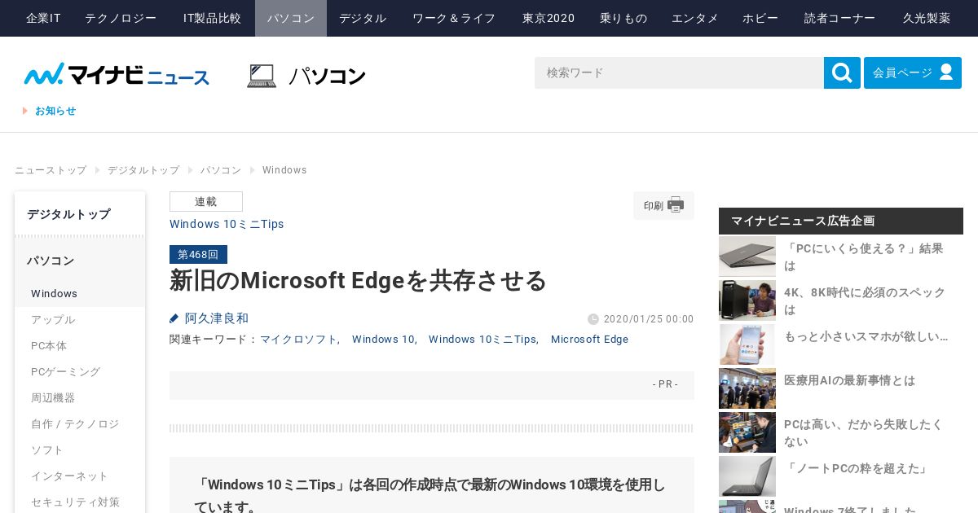Image resolution: width=978 pixels, height=513 pixels.
Task: Open 「ノートPCの枠を超えた」 article link
Action: click(x=857, y=468)
